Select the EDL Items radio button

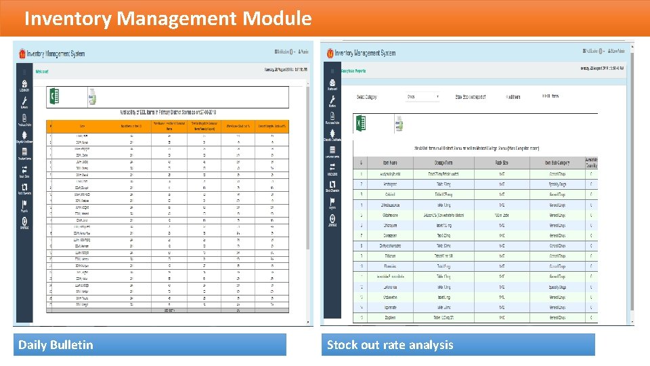tap(544, 96)
